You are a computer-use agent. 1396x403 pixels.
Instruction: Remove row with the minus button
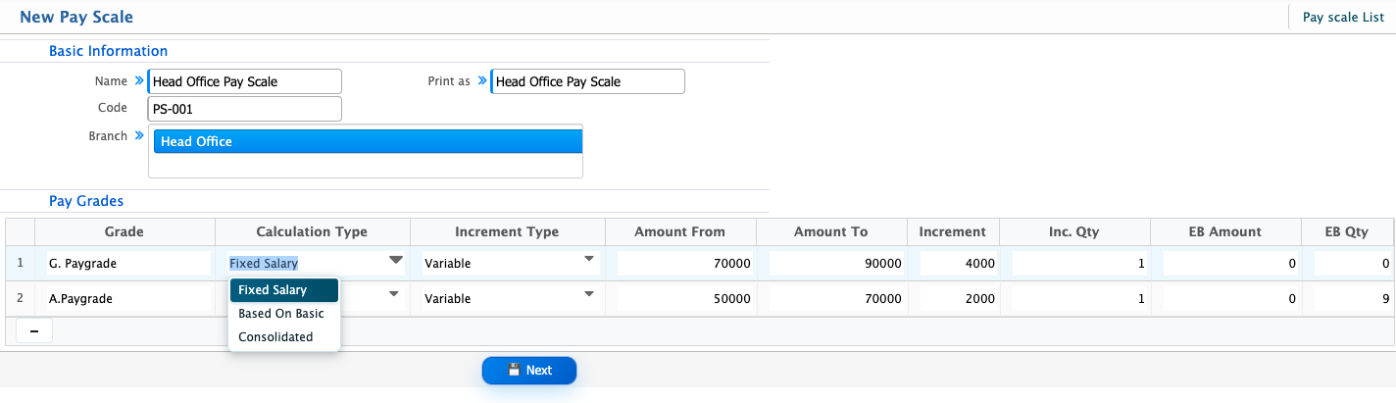[34, 331]
